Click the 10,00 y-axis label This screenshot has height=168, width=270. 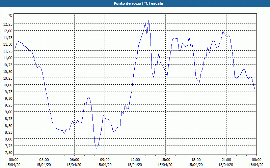8,85
